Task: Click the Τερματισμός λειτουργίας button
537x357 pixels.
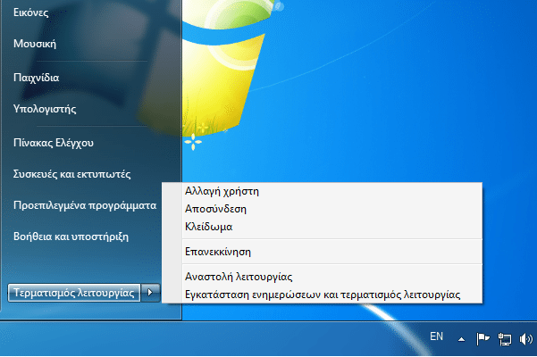Action: click(x=74, y=293)
